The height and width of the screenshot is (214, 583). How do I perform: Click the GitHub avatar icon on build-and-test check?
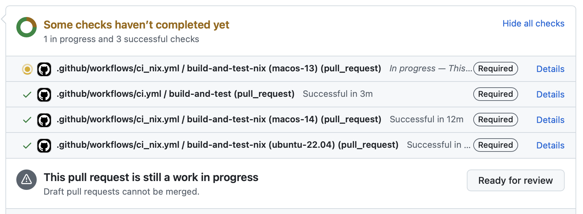[44, 95]
